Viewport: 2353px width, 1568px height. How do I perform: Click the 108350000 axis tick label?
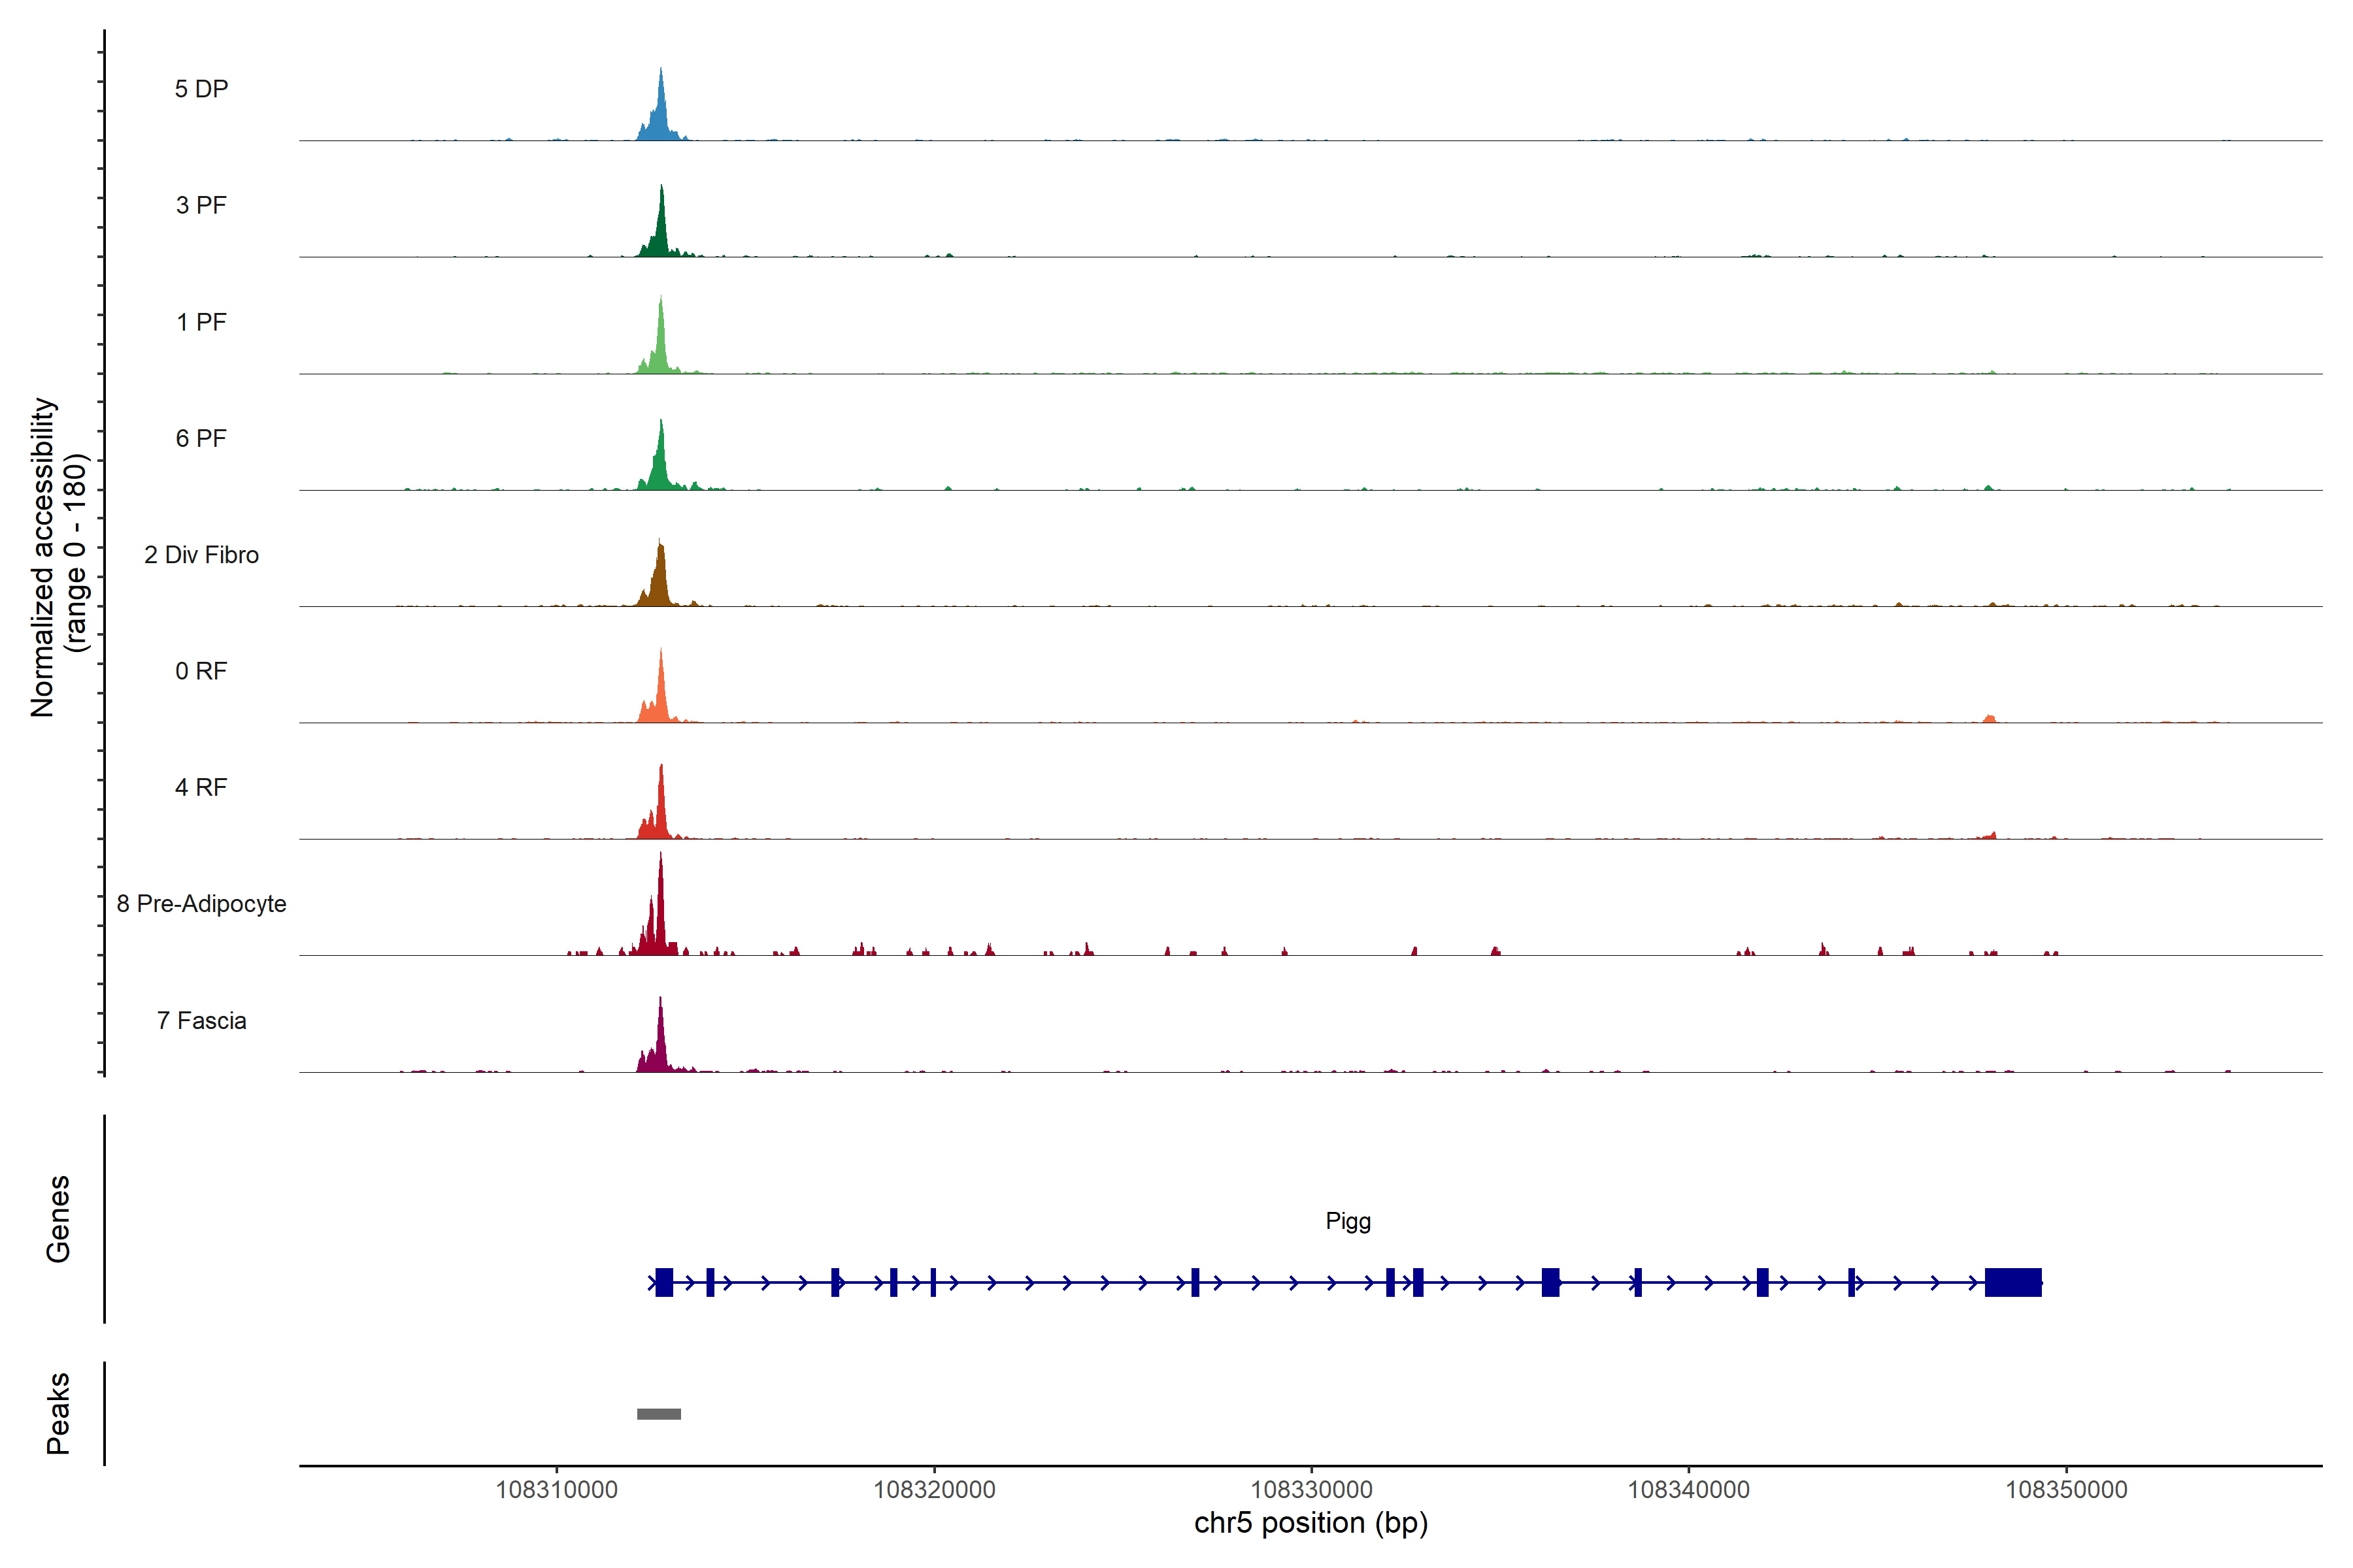pyautogui.click(x=2066, y=1489)
